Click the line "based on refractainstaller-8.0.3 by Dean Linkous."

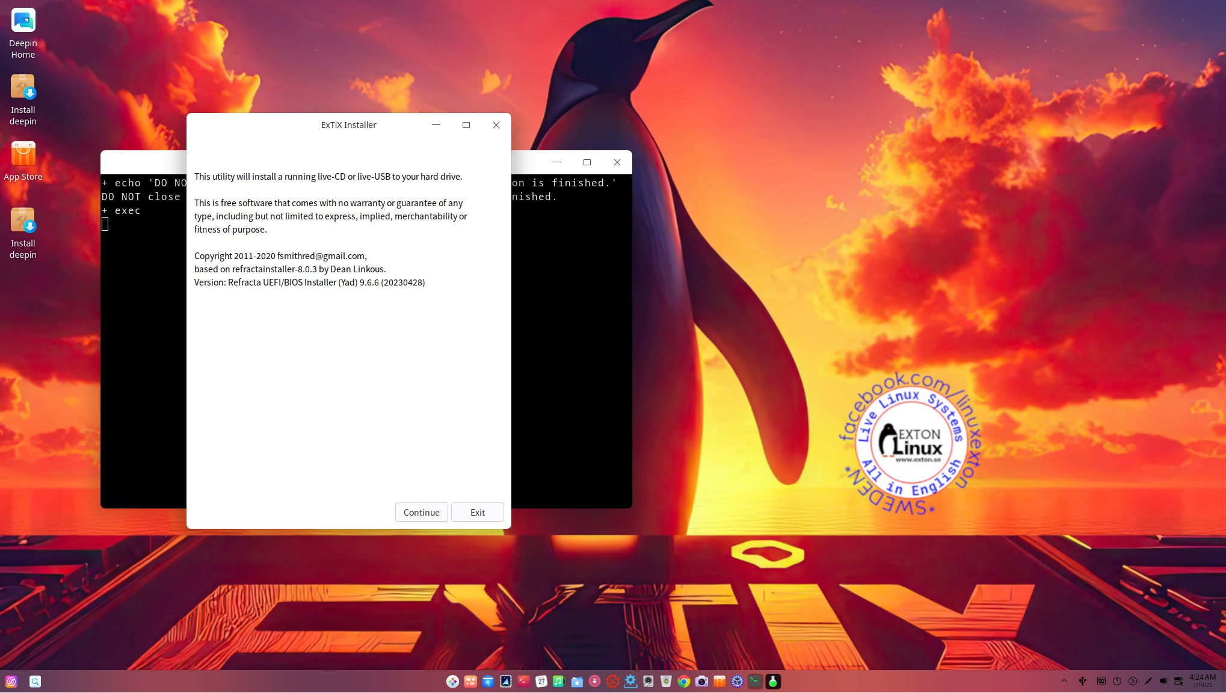coord(290,269)
